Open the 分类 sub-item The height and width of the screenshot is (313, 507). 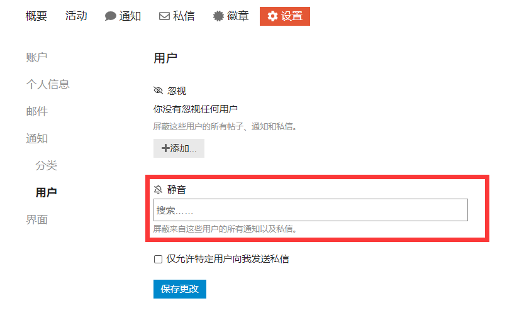tap(47, 165)
